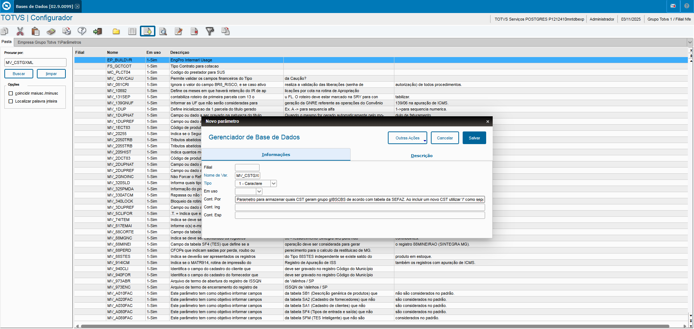Click the Add new record icon
Image resolution: width=694 pixels, height=329 pixels.
[x=147, y=31]
